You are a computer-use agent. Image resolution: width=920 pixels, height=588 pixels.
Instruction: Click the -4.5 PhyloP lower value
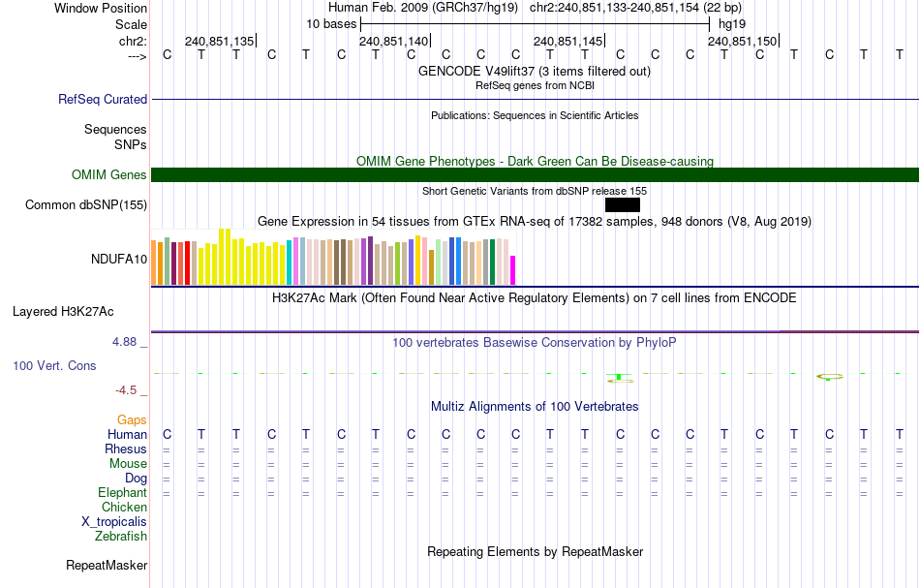click(126, 390)
